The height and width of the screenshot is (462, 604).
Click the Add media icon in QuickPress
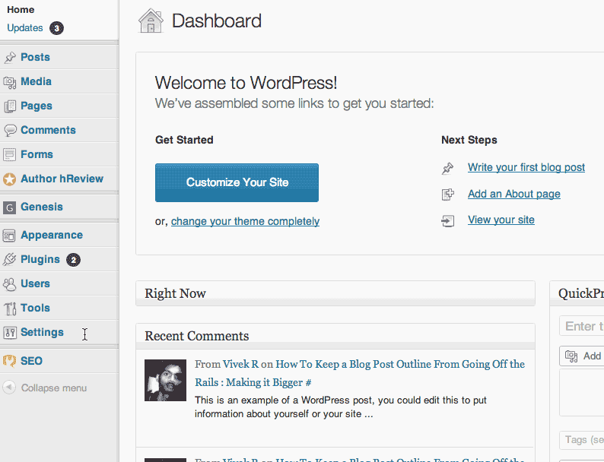coord(571,356)
